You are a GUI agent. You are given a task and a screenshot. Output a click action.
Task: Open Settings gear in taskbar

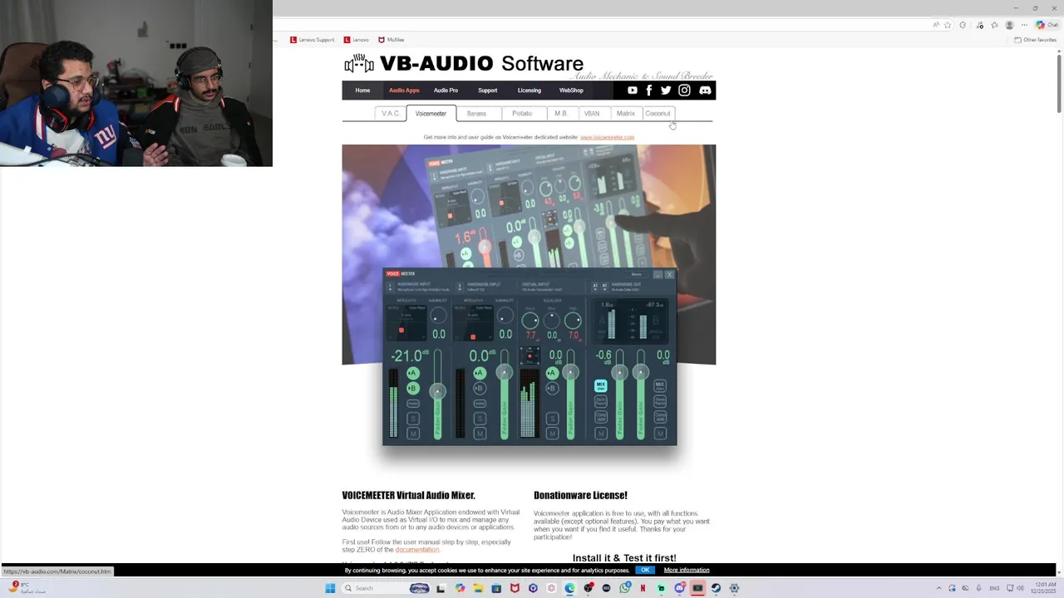[734, 588]
